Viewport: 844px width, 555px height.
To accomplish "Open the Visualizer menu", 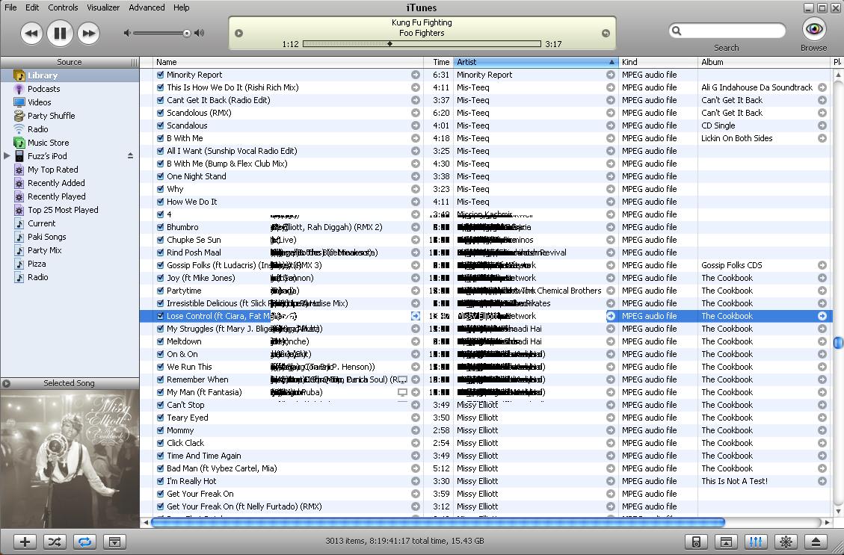I will point(103,7).
